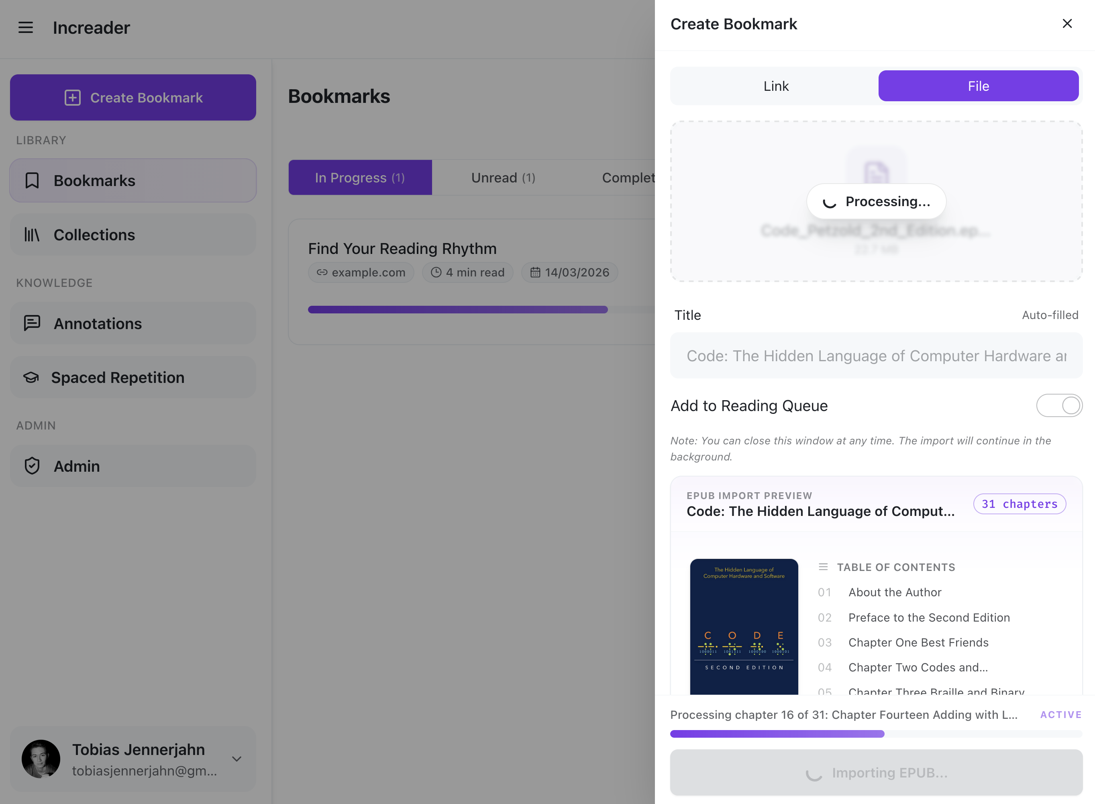Viewport: 1095px width, 804px height.
Task: Click the EPUB import progress bar
Action: click(x=876, y=734)
